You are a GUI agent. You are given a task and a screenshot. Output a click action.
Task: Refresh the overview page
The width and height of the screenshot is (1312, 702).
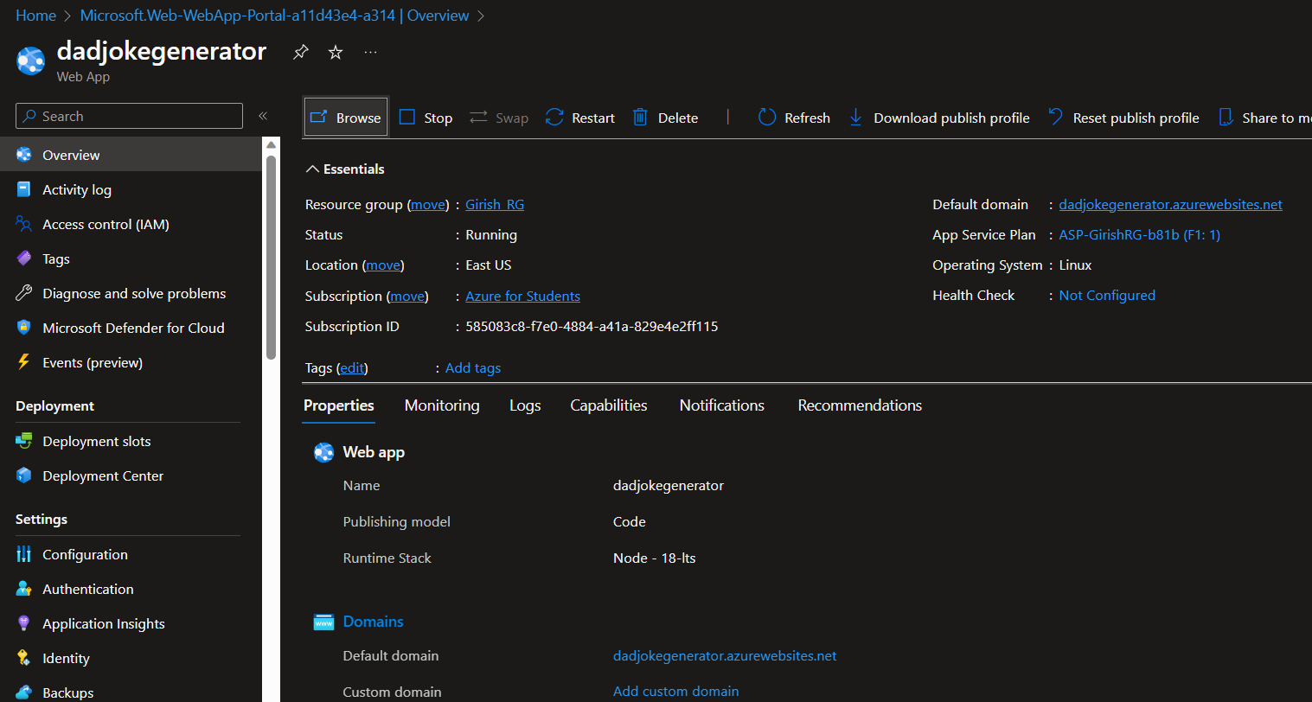point(794,118)
